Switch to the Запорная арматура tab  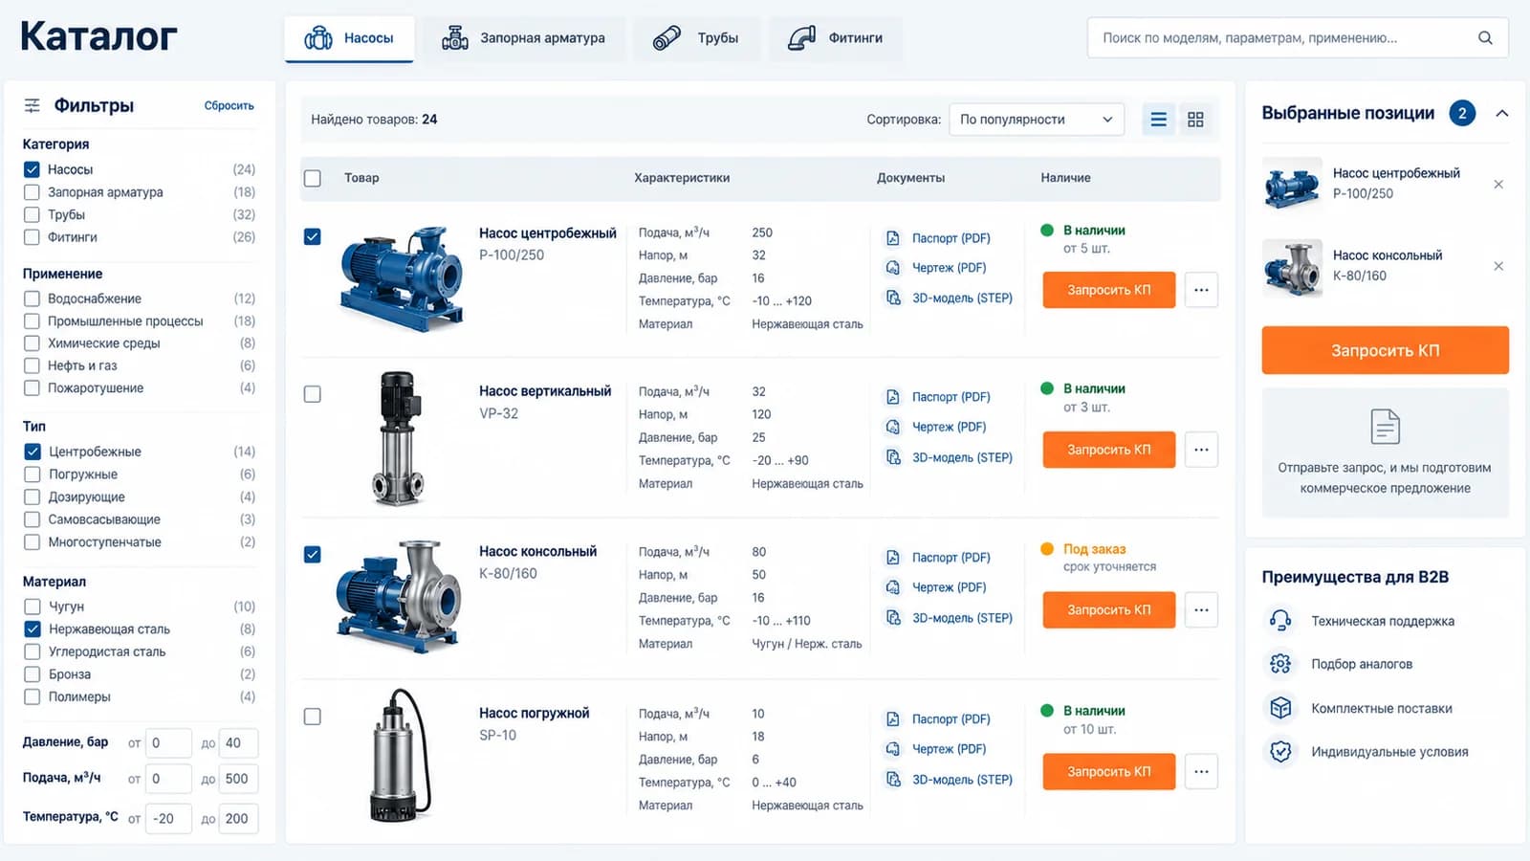(x=523, y=38)
